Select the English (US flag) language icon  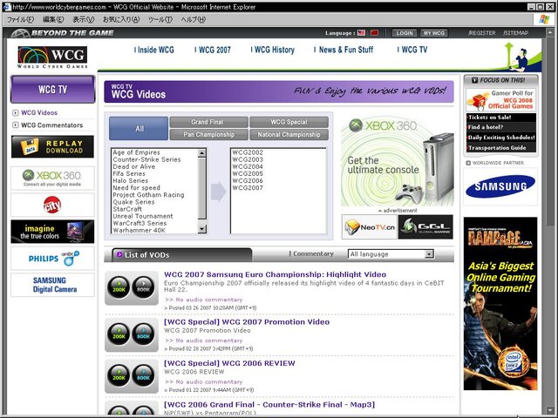[x=361, y=33]
